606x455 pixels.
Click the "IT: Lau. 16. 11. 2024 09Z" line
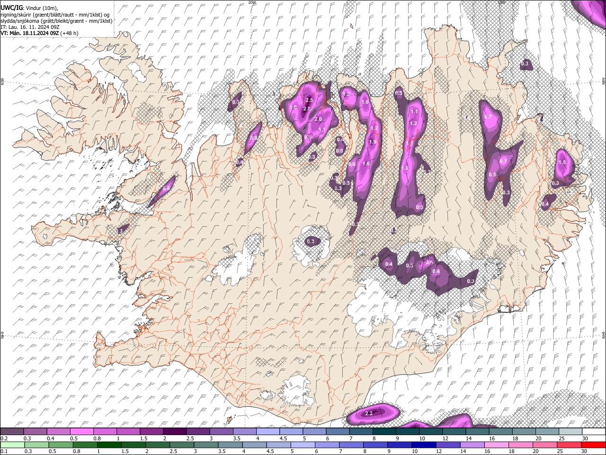pyautogui.click(x=30, y=27)
